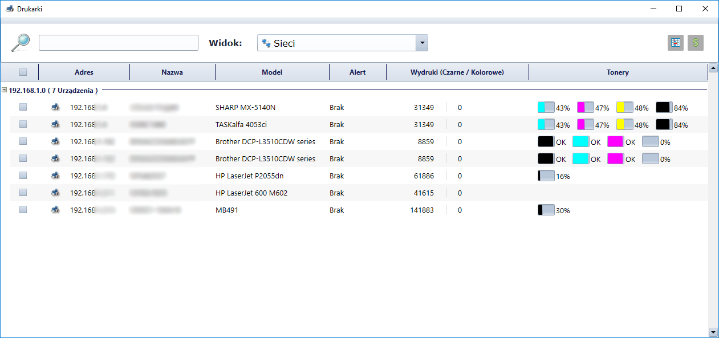Click the green S icon in the toolbar

[x=695, y=42]
